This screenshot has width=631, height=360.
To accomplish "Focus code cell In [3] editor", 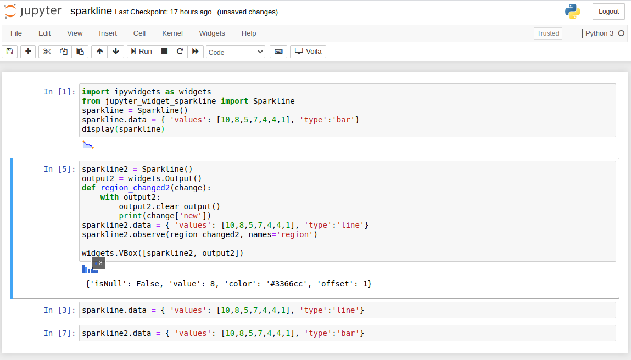I will [x=348, y=310].
